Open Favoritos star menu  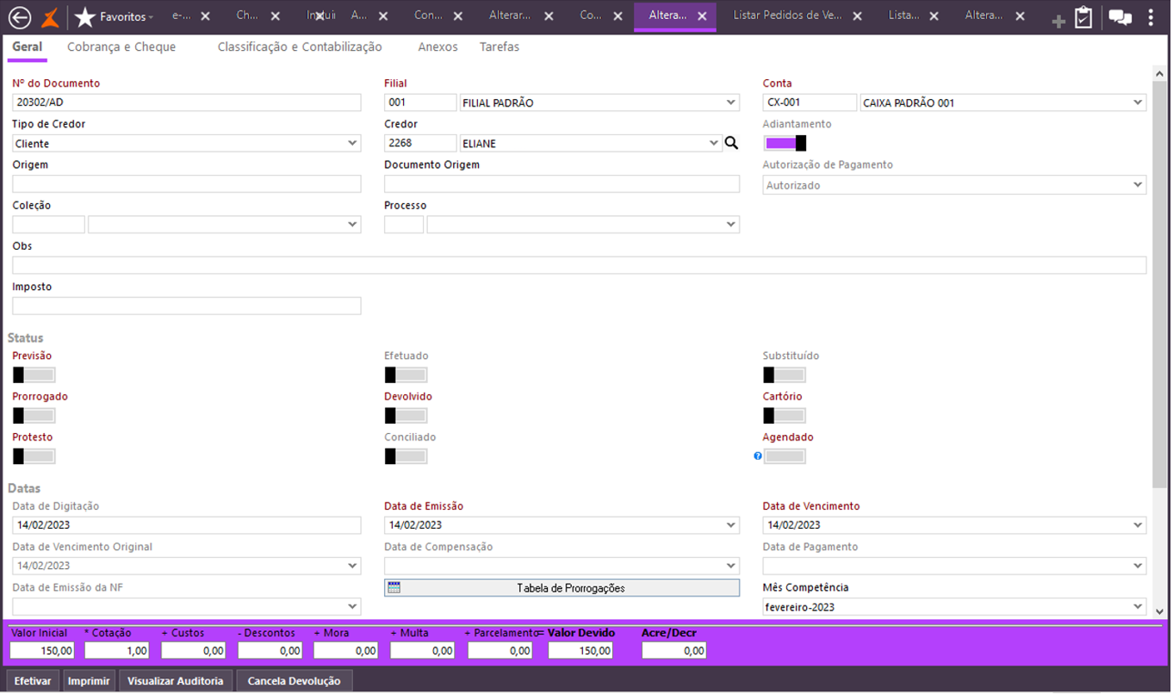click(x=115, y=17)
